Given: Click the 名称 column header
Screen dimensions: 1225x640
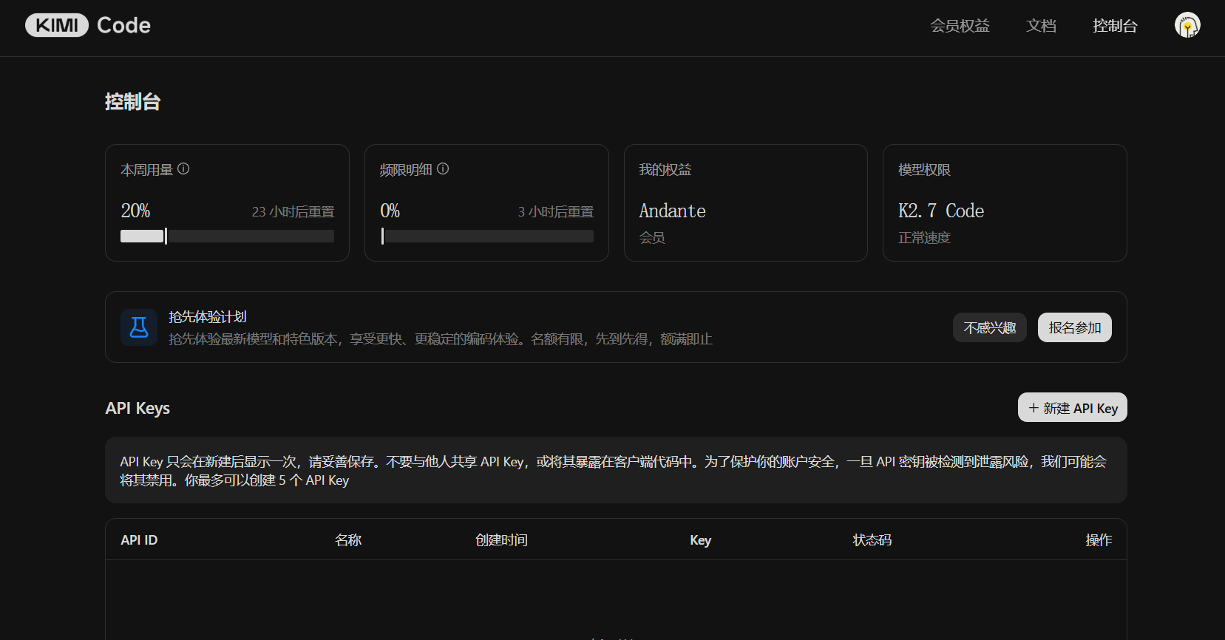Looking at the screenshot, I should 348,540.
